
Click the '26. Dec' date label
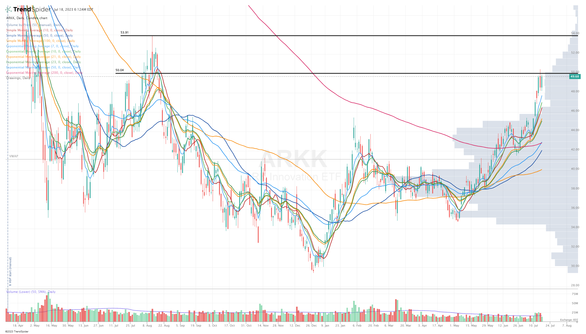311,326
